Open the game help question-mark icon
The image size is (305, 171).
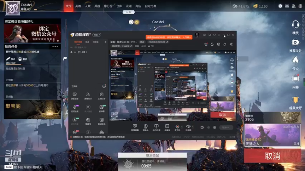280,6
